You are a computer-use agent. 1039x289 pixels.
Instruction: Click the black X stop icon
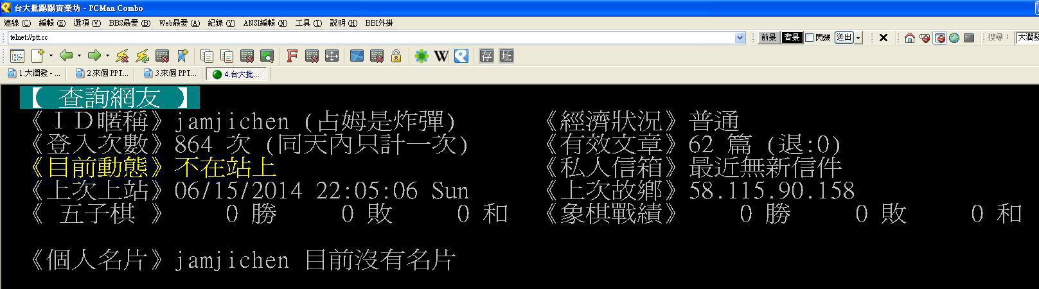pos(883,38)
